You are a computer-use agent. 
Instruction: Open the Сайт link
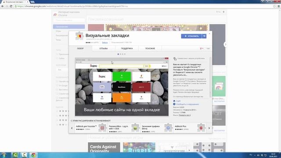(x=178, y=101)
